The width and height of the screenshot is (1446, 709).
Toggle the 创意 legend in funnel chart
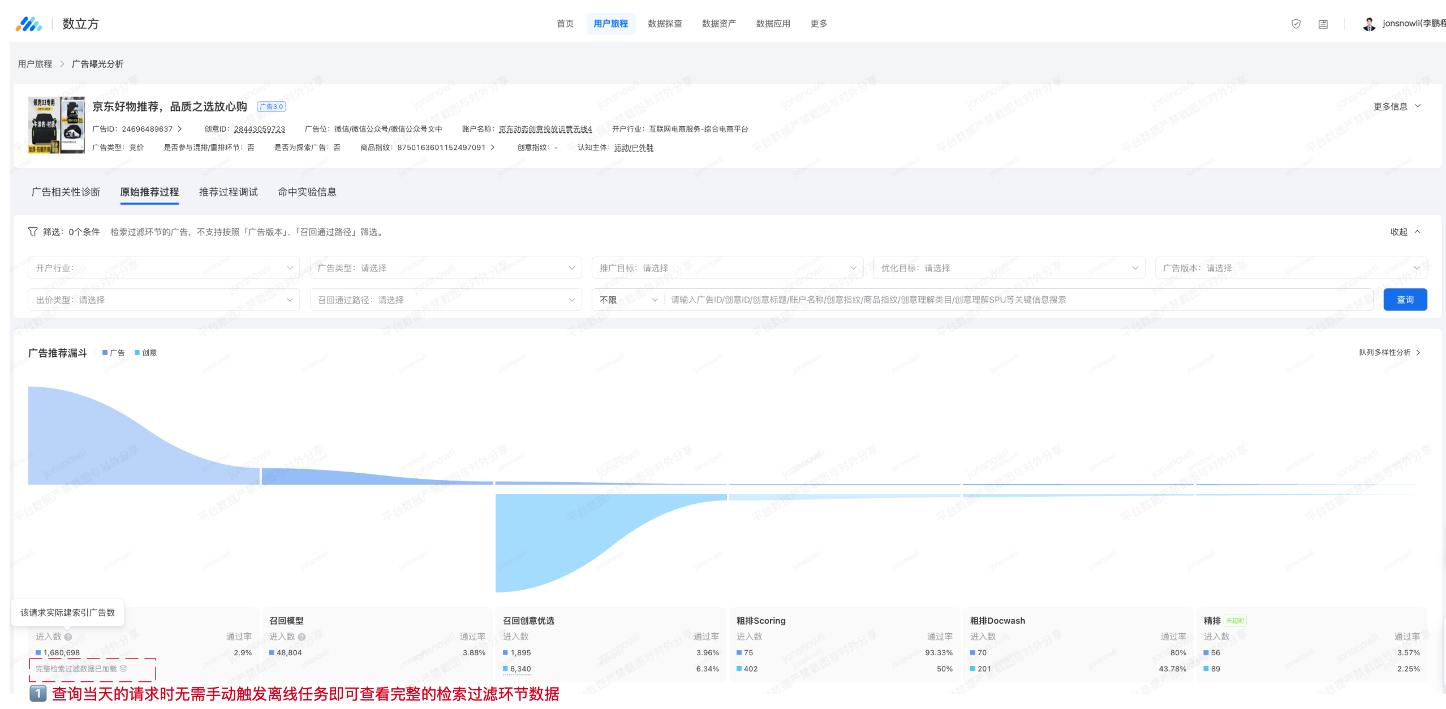(x=146, y=353)
